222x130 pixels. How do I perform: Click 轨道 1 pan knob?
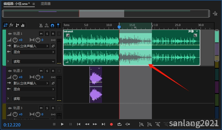coord(38,40)
